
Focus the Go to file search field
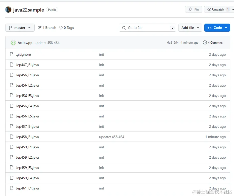(x=147, y=28)
